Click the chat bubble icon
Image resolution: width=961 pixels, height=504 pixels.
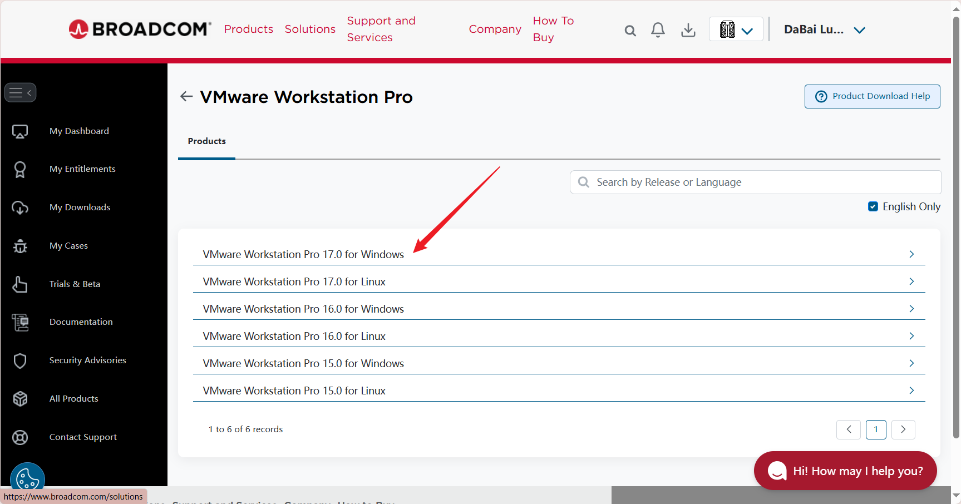tap(777, 471)
